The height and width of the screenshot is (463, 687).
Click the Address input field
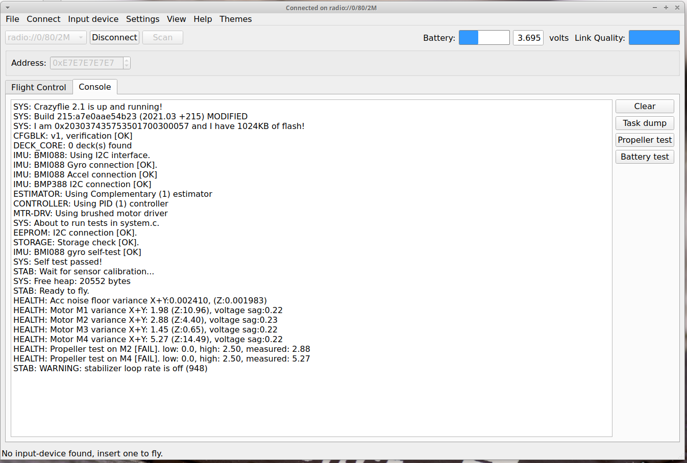[86, 63]
